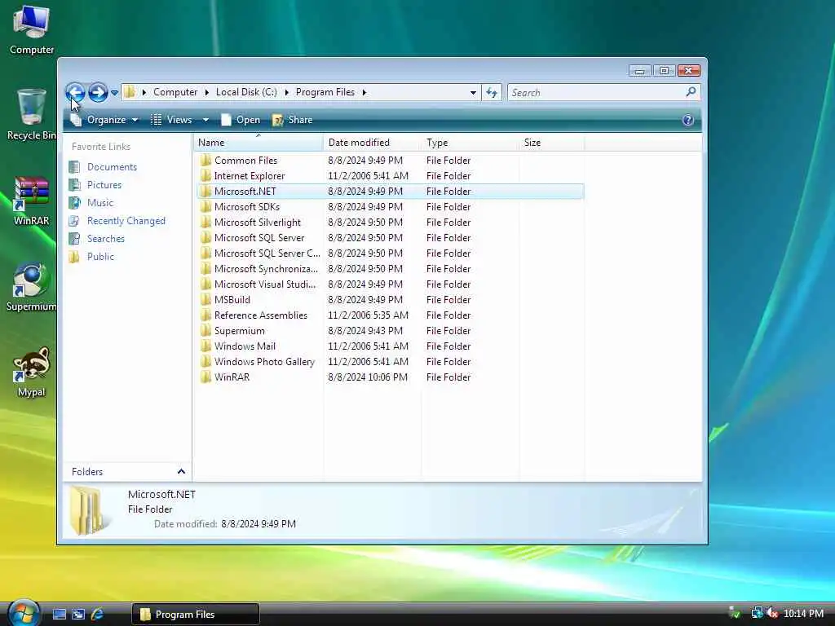The height and width of the screenshot is (626, 835).
Task: Select the Reference Assemblies folder icon
Action: click(206, 315)
